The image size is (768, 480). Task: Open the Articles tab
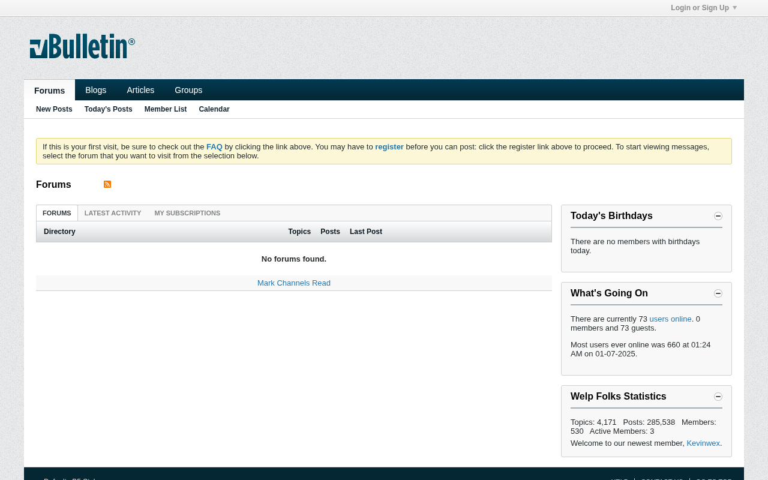[x=140, y=90]
